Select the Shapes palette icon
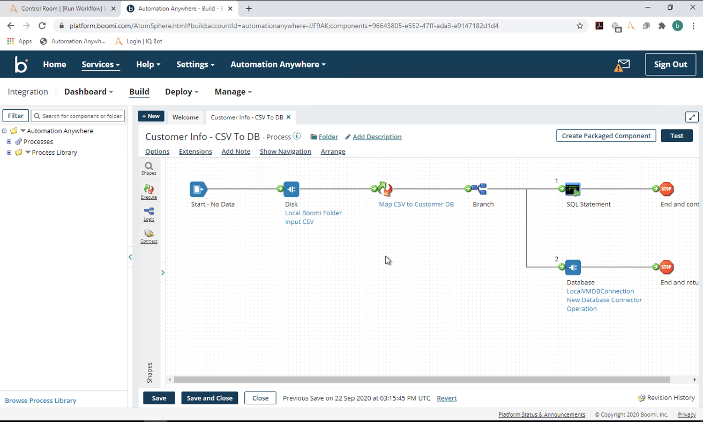 (x=149, y=169)
